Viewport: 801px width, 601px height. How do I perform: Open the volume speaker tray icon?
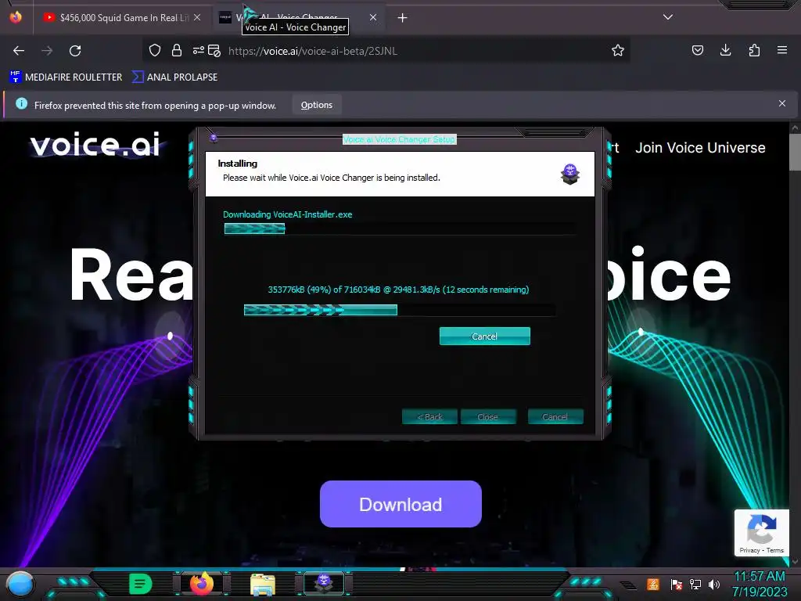tap(714, 584)
